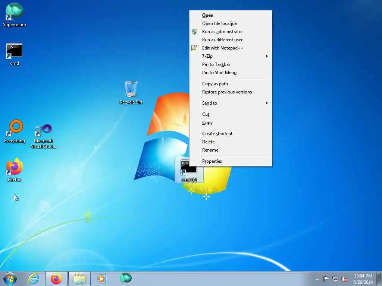
Task: Click the taskbar clock showing 10:54 PM
Action: click(x=363, y=279)
